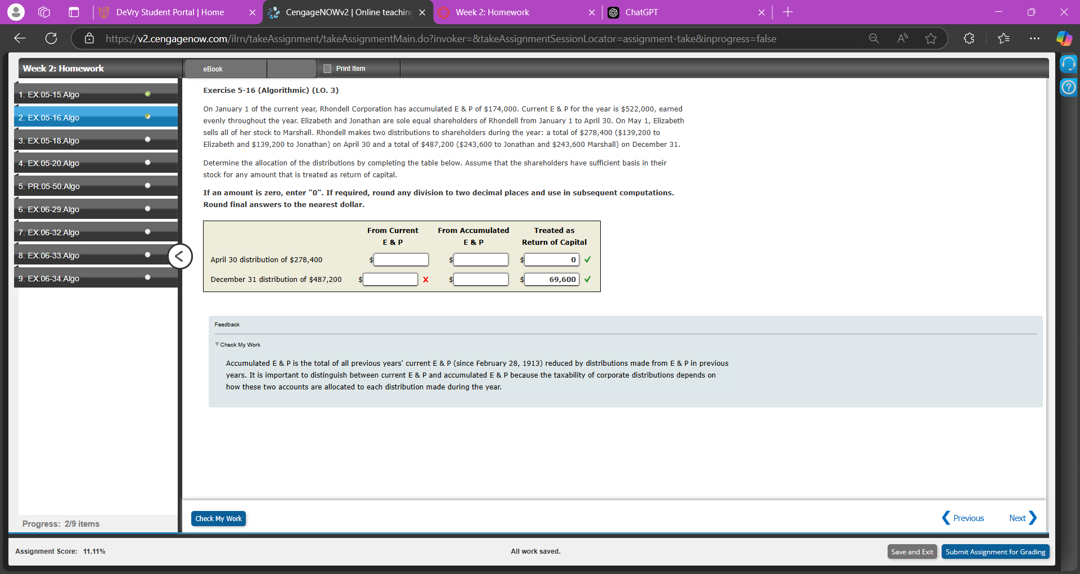Click status dot for EX.05-18.Algo
The height and width of the screenshot is (574, 1080).
click(147, 139)
